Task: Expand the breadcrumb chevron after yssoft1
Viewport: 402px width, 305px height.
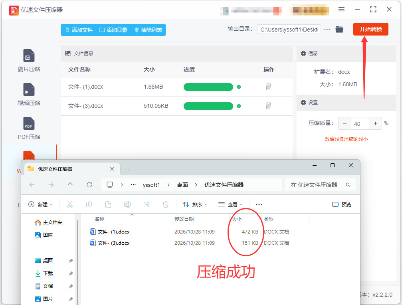Action: tap(168, 185)
